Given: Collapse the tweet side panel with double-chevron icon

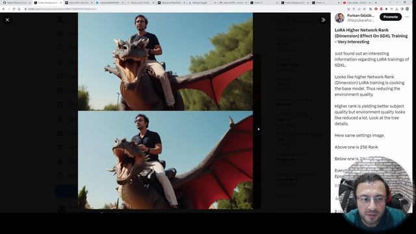Looking at the screenshot, I should [323, 20].
